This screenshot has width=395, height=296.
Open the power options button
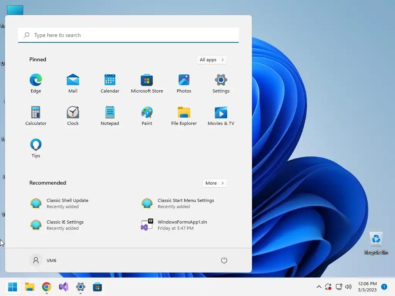tap(224, 260)
